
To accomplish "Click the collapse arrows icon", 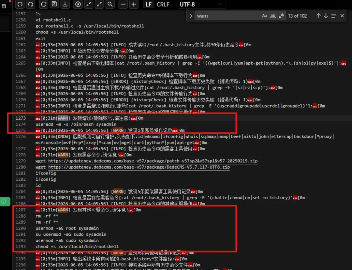I will (x=89, y=4).
